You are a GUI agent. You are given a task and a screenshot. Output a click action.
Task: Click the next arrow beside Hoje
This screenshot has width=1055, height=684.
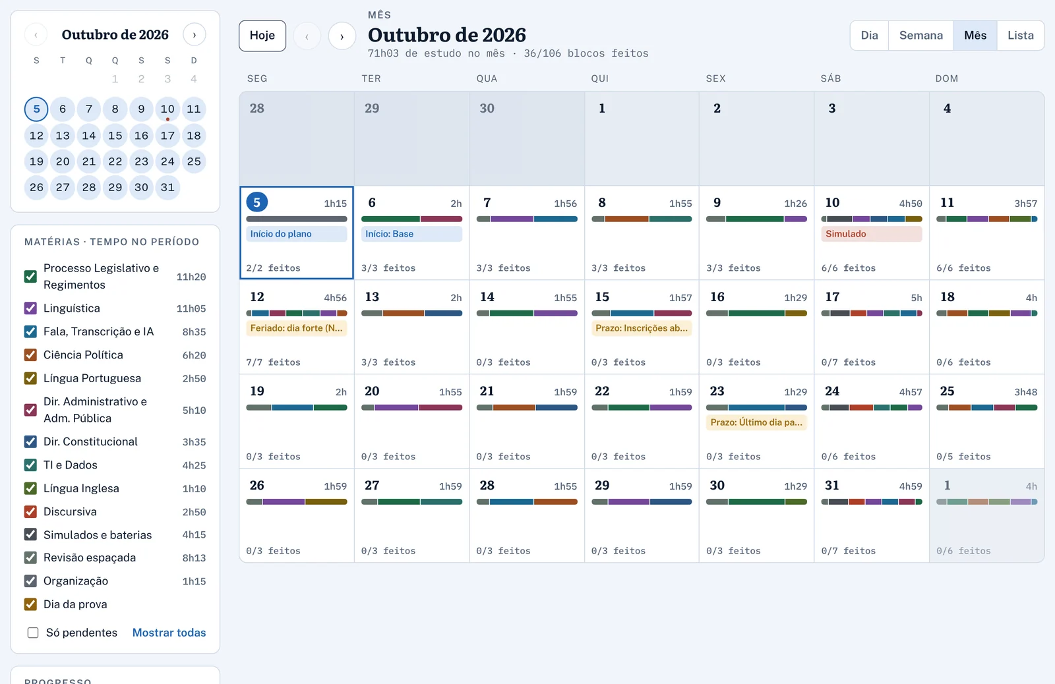[342, 36]
